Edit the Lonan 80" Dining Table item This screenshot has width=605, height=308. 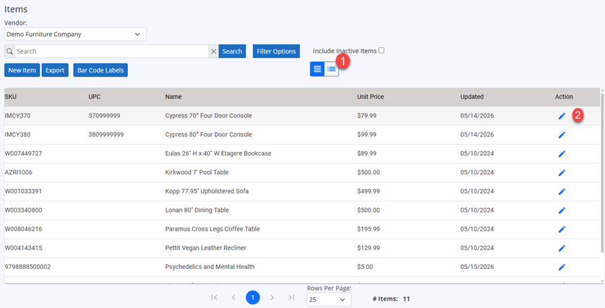coord(562,210)
